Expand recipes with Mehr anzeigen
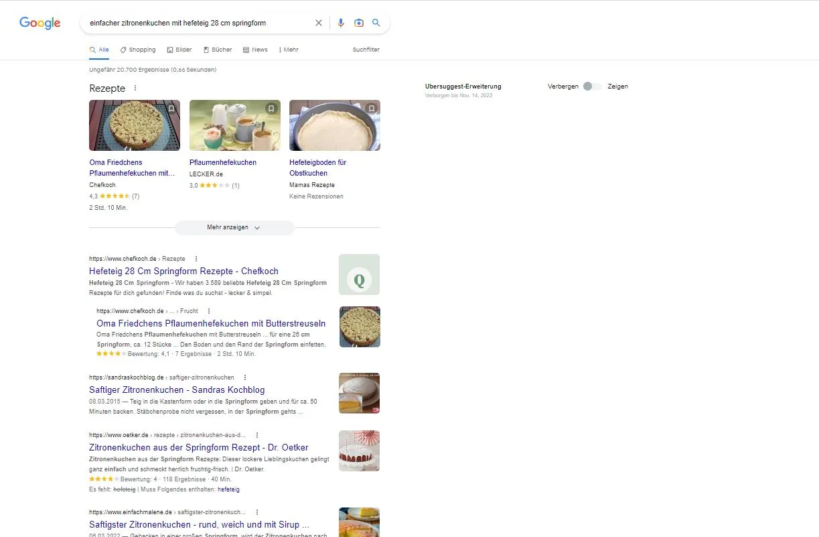 [x=234, y=227]
